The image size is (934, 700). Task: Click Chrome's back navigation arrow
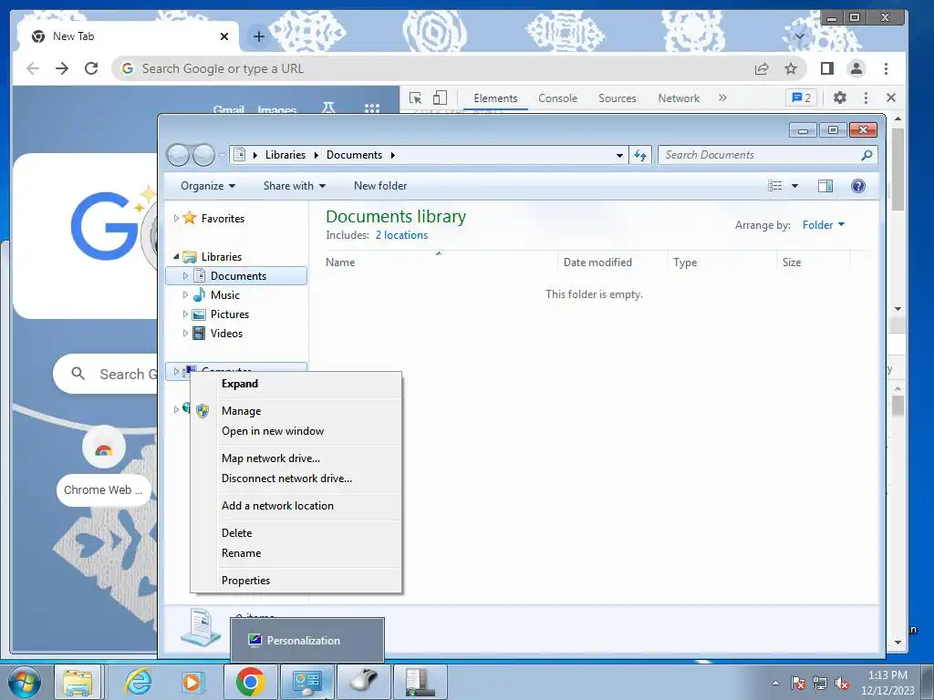[x=33, y=68]
